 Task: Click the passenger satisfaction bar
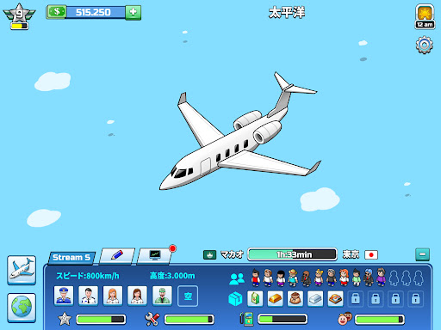pos(380,320)
